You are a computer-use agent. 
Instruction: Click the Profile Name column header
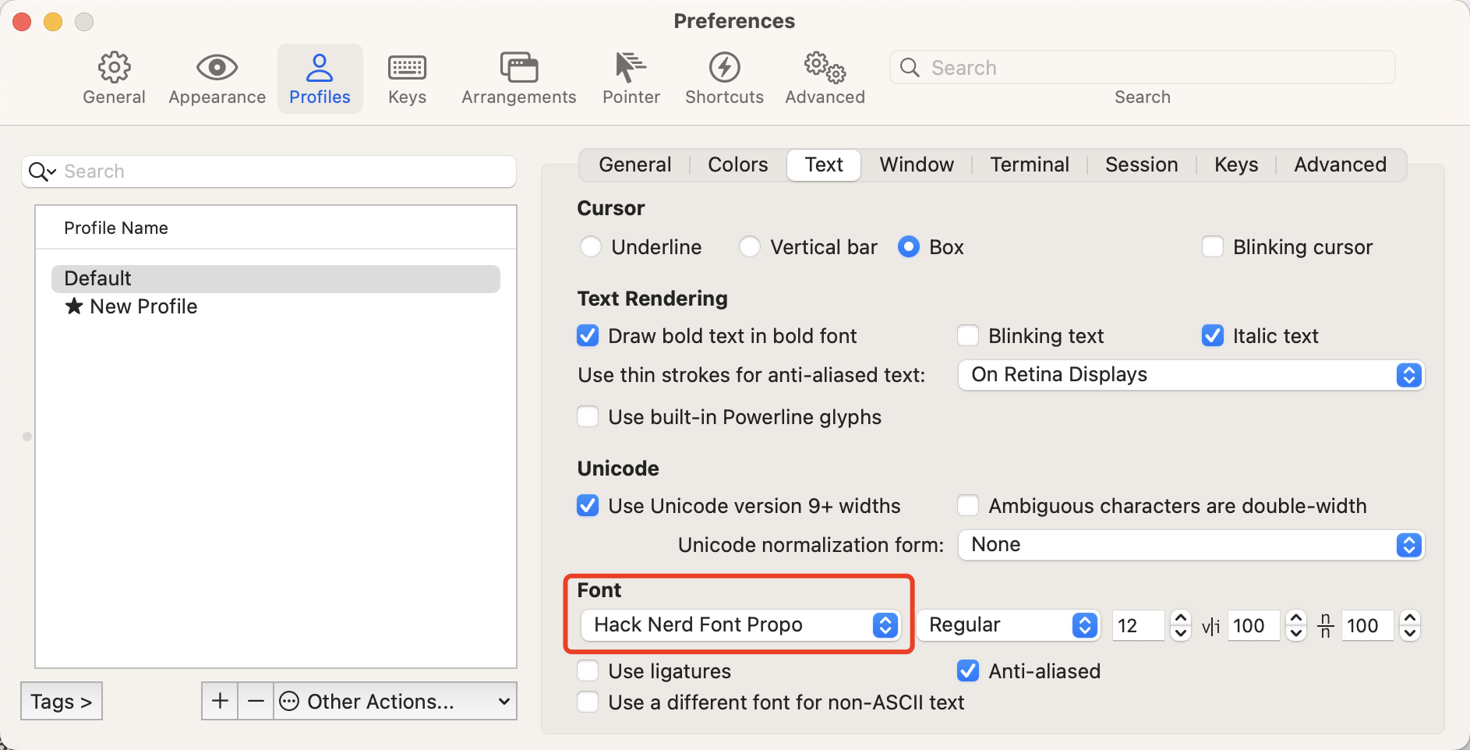276,228
